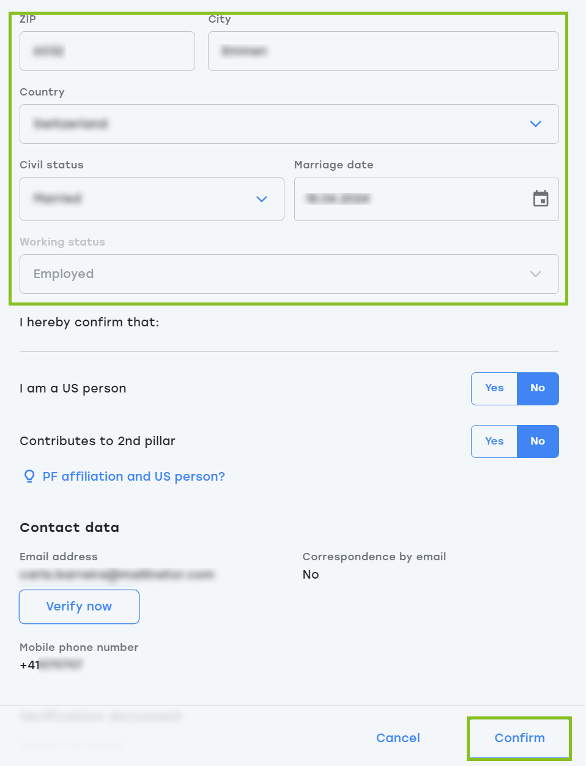This screenshot has width=586, height=766.
Task: Click the mobile phone number value
Action: [x=51, y=665]
